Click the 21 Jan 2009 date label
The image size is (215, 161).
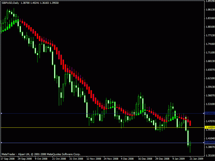coord(196,159)
